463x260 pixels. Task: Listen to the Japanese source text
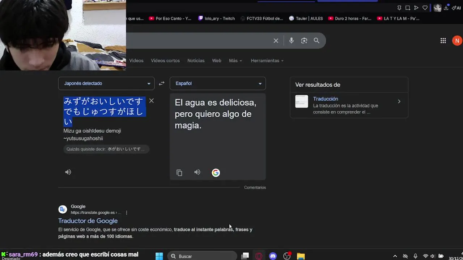[68, 172]
